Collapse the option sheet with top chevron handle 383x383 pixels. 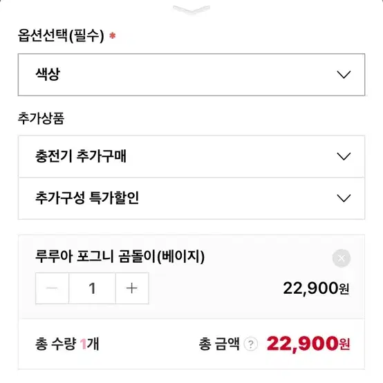[192, 10]
